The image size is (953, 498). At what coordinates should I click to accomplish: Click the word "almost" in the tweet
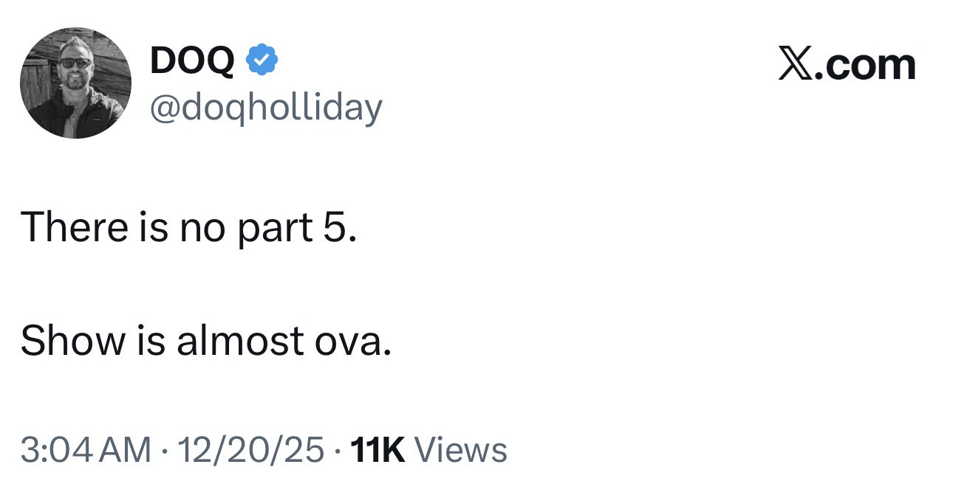[239, 341]
